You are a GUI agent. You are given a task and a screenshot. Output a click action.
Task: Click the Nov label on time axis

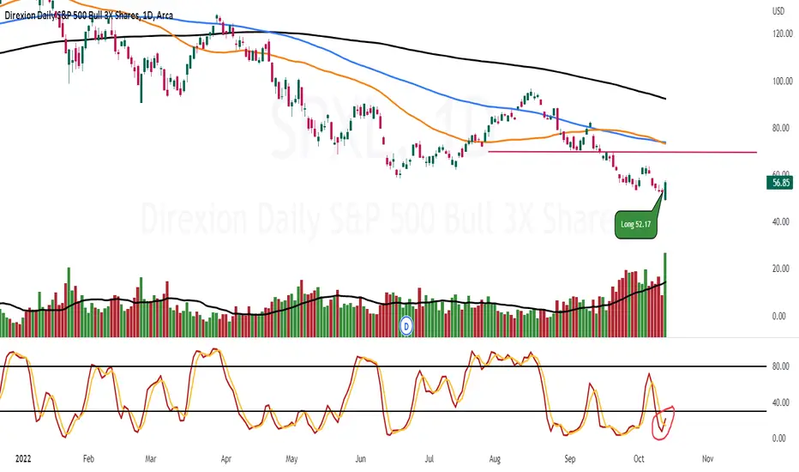point(707,459)
